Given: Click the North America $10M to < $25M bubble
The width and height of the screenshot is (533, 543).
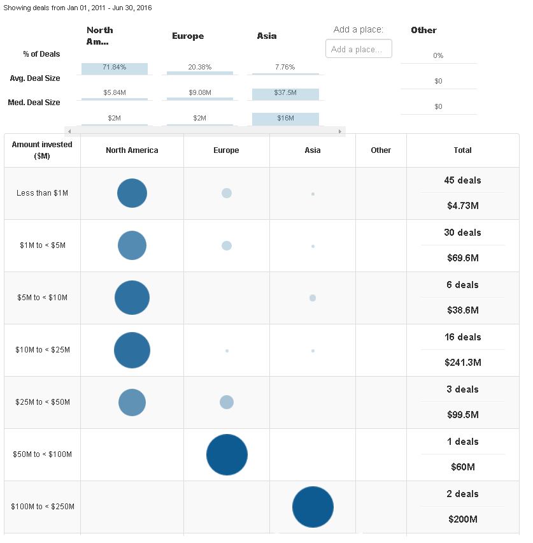Looking at the screenshot, I should [x=132, y=350].
